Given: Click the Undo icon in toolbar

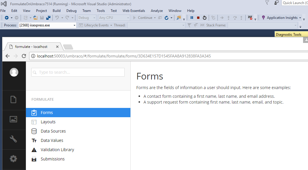Looking at the screenshot, I should pos(57,18).
